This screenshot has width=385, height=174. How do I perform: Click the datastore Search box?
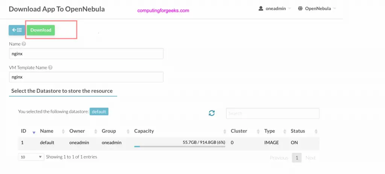pyautogui.click(x=273, y=113)
